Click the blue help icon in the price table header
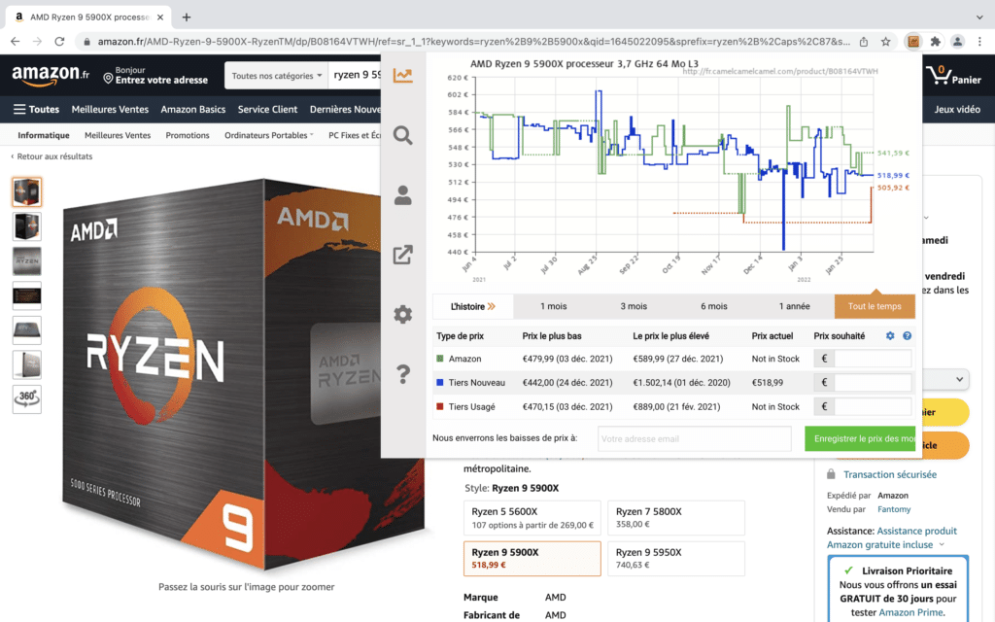Screen dimensions: 995x622 [x=907, y=335]
